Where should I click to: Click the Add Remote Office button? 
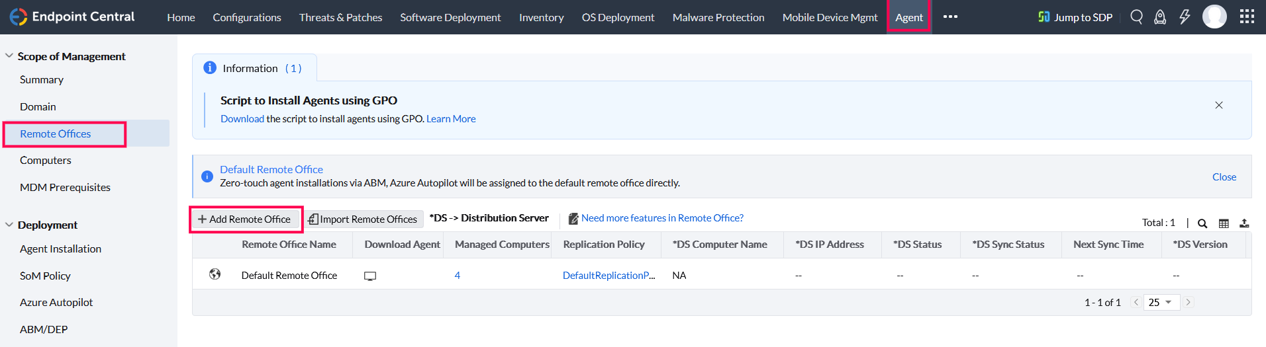245,219
